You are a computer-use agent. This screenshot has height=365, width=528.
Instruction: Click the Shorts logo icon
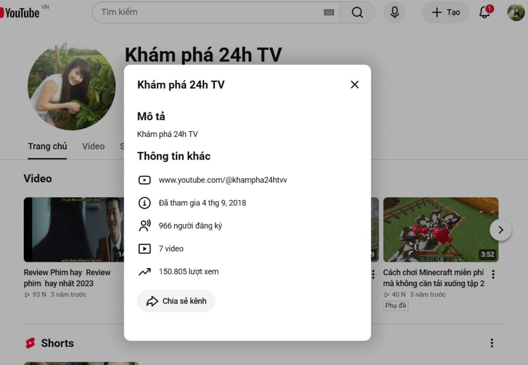[30, 343]
